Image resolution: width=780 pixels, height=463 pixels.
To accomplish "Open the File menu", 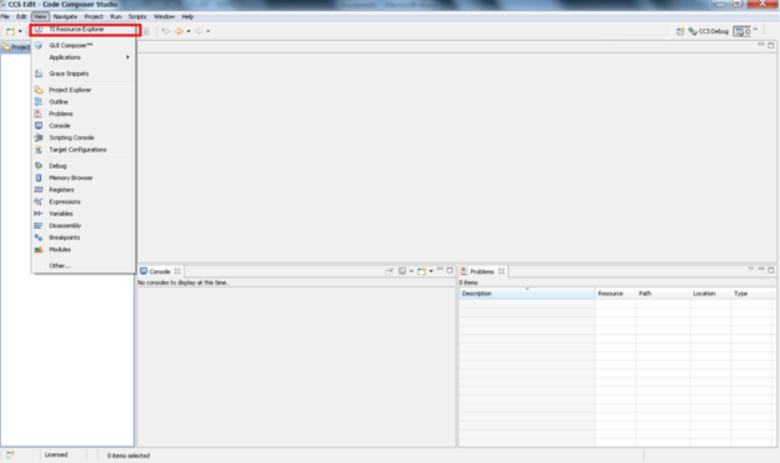I will pyautogui.click(x=5, y=16).
